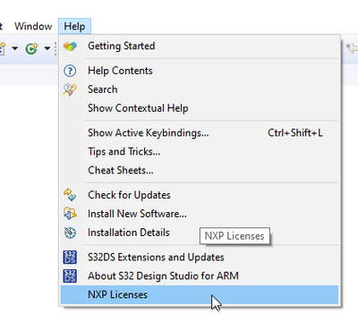
Task: Open the Window menu
Action: (x=33, y=26)
